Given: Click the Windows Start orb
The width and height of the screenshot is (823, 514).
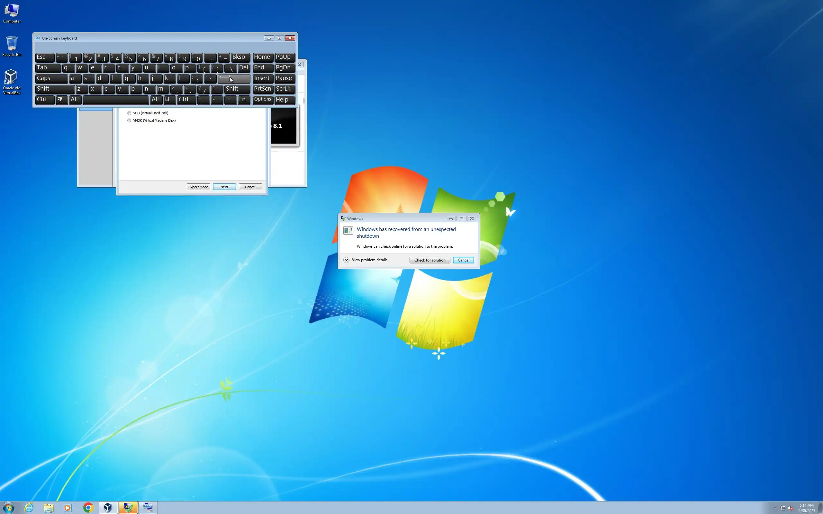Looking at the screenshot, I should pos(9,508).
